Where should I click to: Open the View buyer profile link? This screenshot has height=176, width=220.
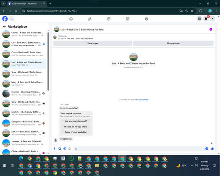coord(141,99)
